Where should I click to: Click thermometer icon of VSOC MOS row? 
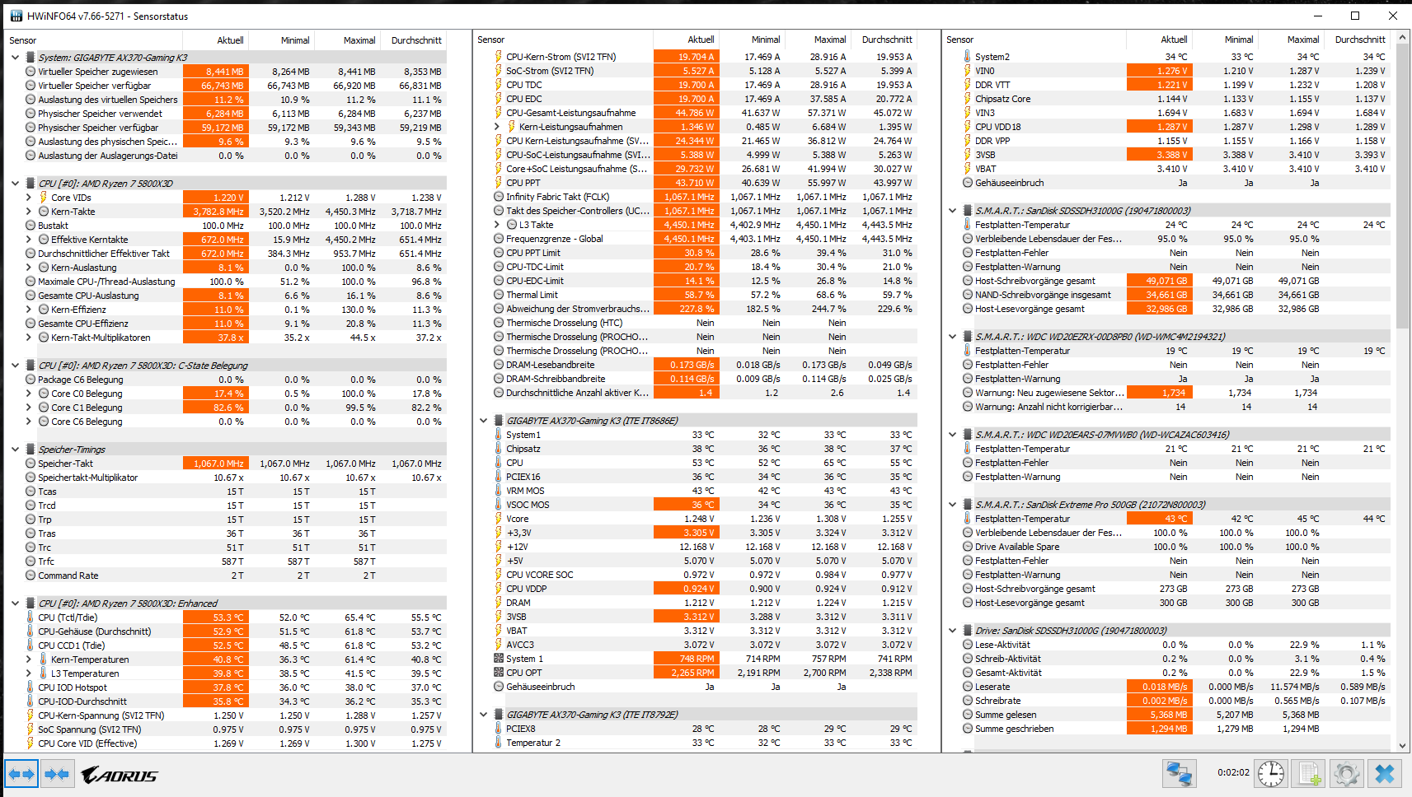(499, 505)
